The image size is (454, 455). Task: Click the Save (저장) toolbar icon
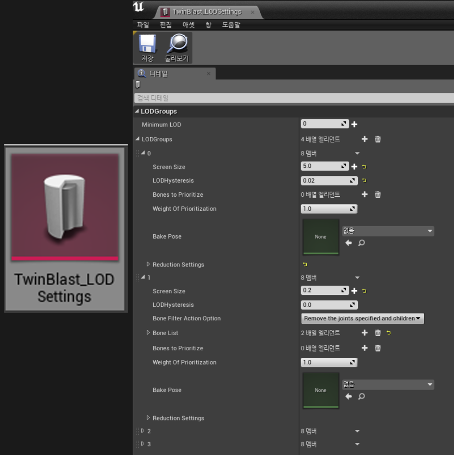148,48
